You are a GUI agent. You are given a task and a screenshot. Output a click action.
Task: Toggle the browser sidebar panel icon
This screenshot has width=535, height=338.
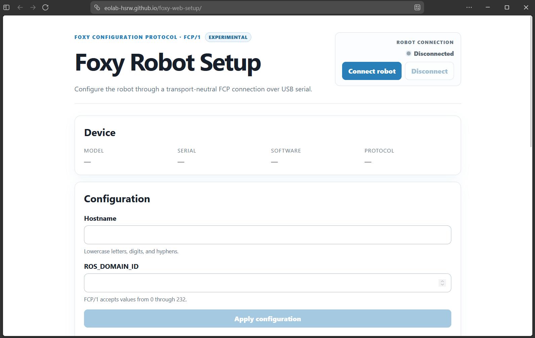point(6,7)
